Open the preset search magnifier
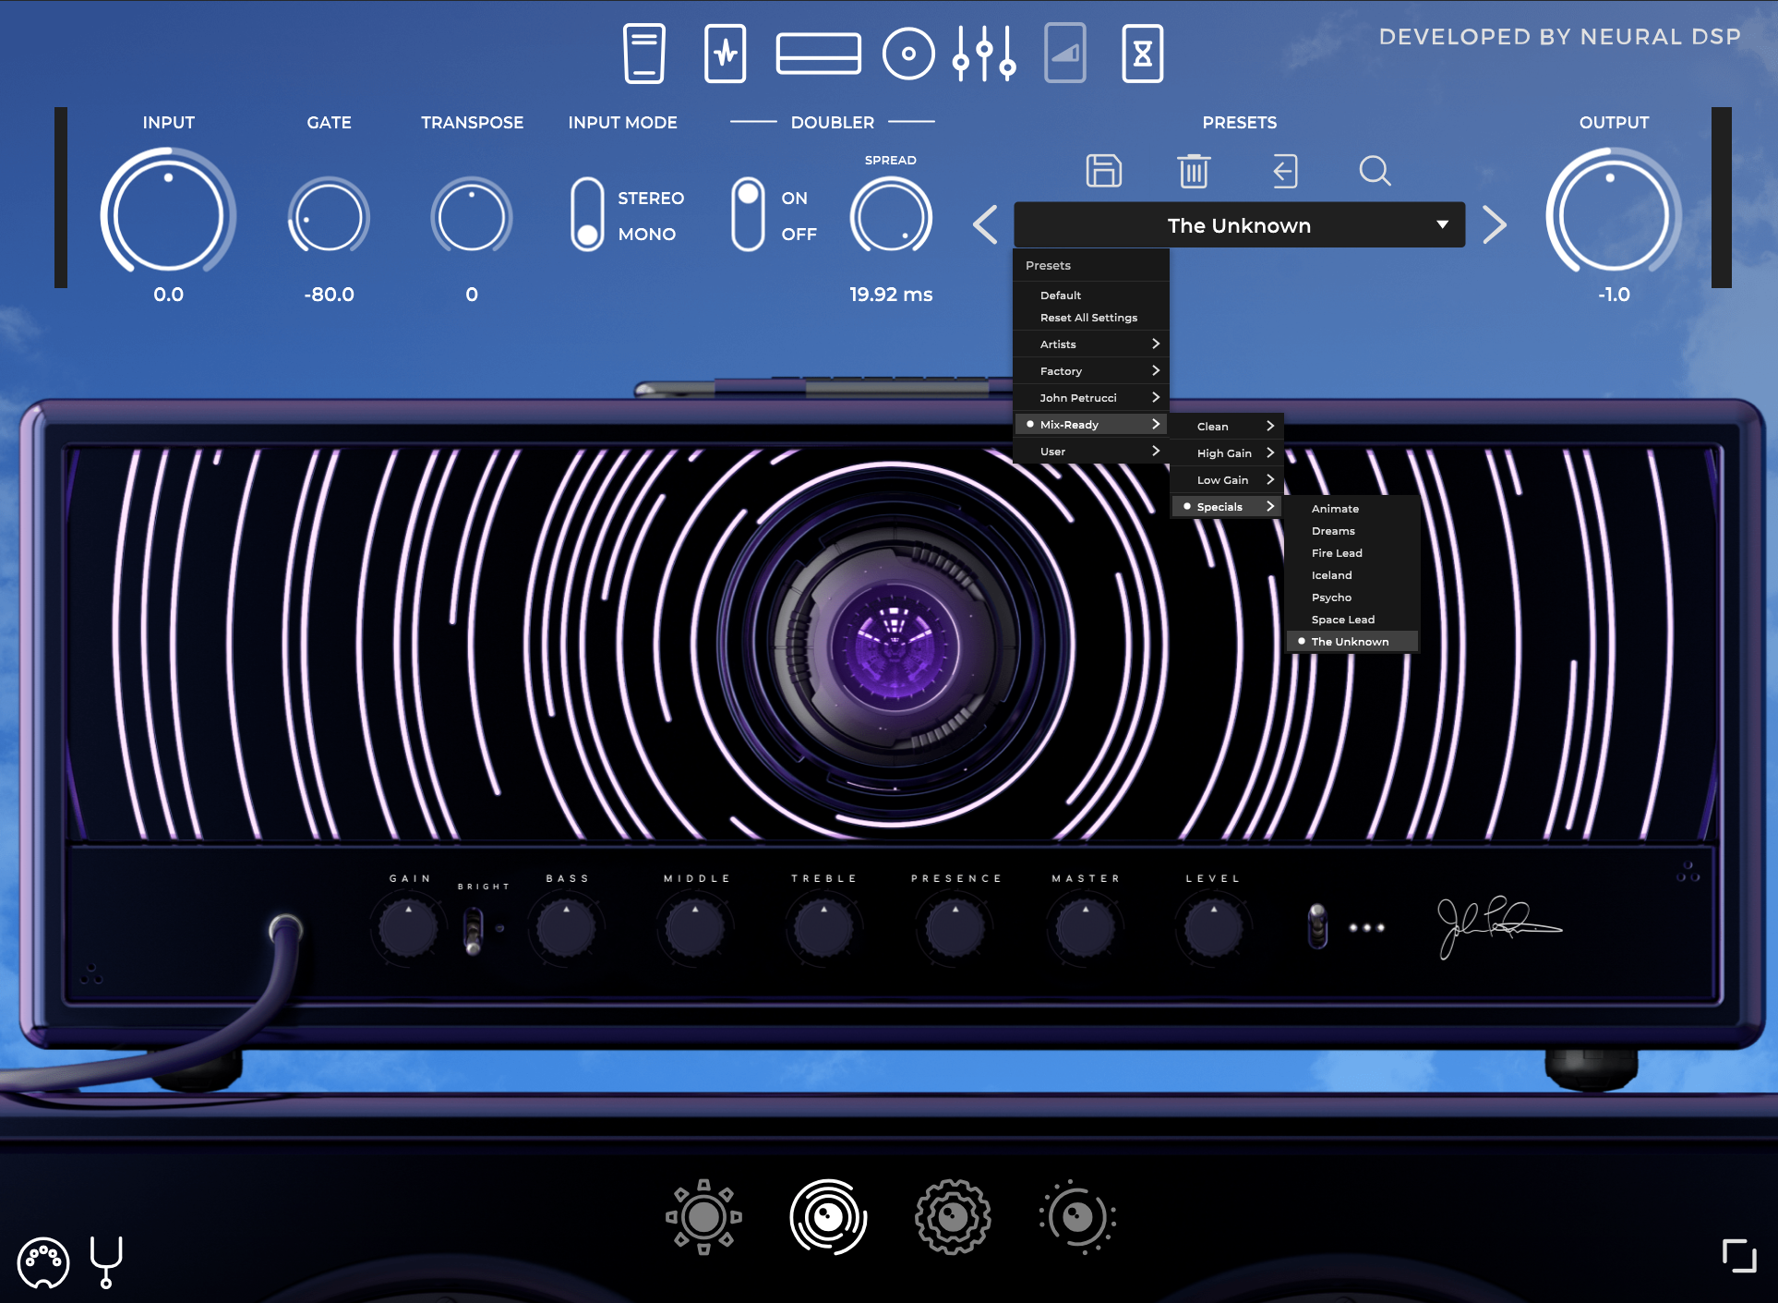Viewport: 1778px width, 1303px height. 1375,171
